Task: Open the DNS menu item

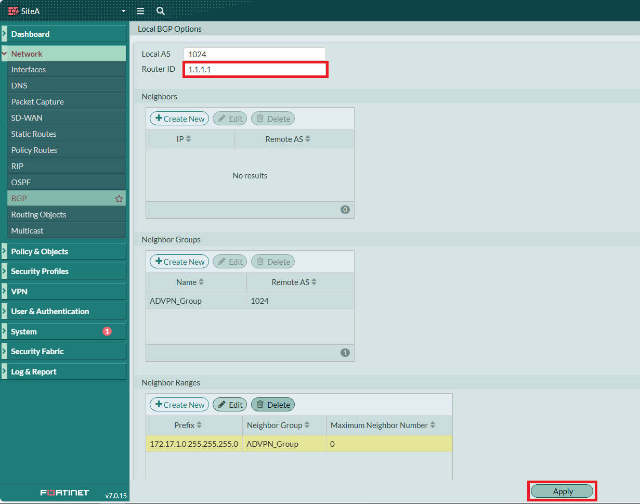Action: tap(67, 86)
